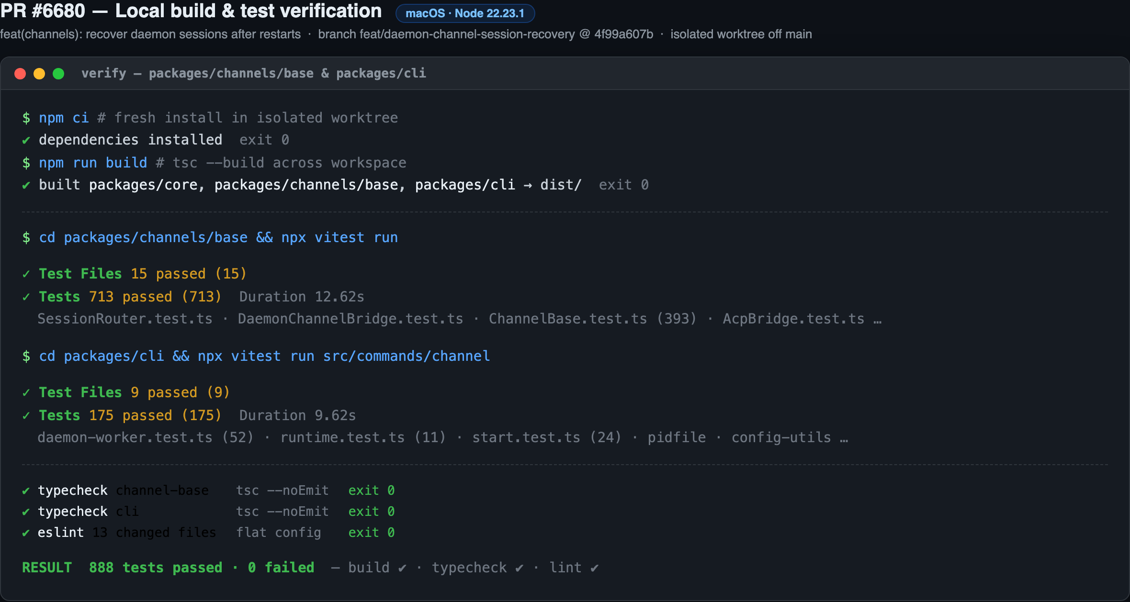Click 'Duration 12.62s'
The height and width of the screenshot is (602, 1130).
pyautogui.click(x=302, y=297)
